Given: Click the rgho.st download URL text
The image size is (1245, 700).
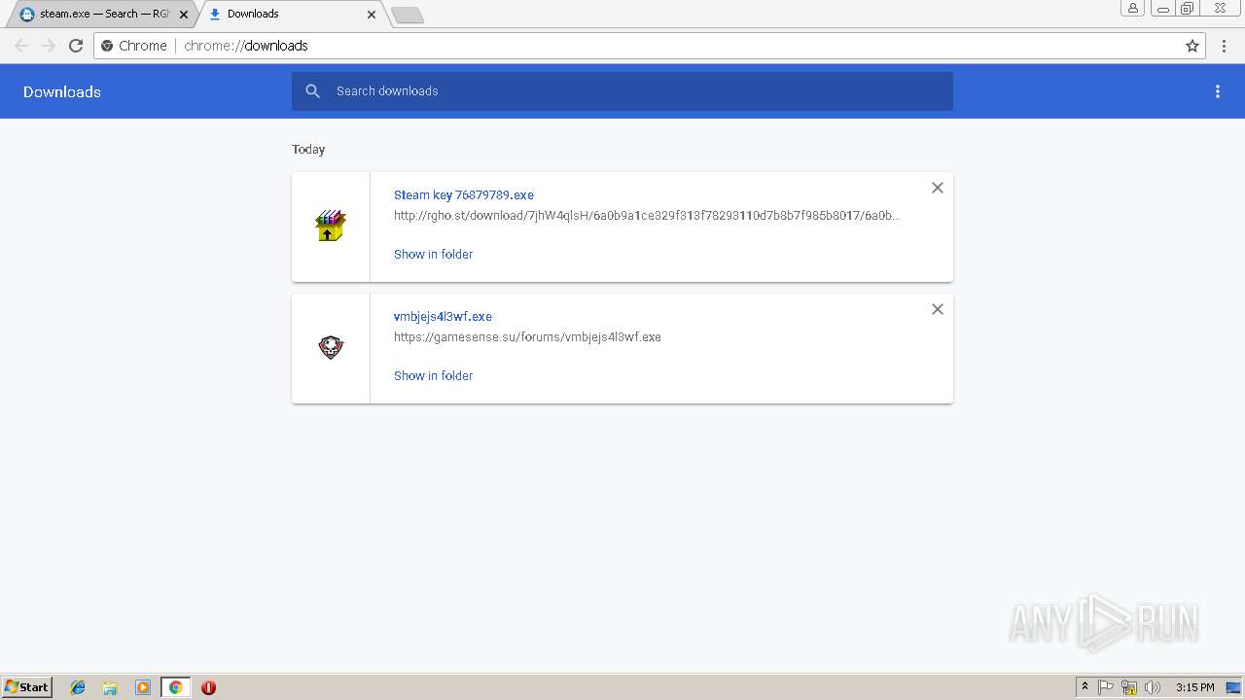Looking at the screenshot, I should (x=647, y=215).
